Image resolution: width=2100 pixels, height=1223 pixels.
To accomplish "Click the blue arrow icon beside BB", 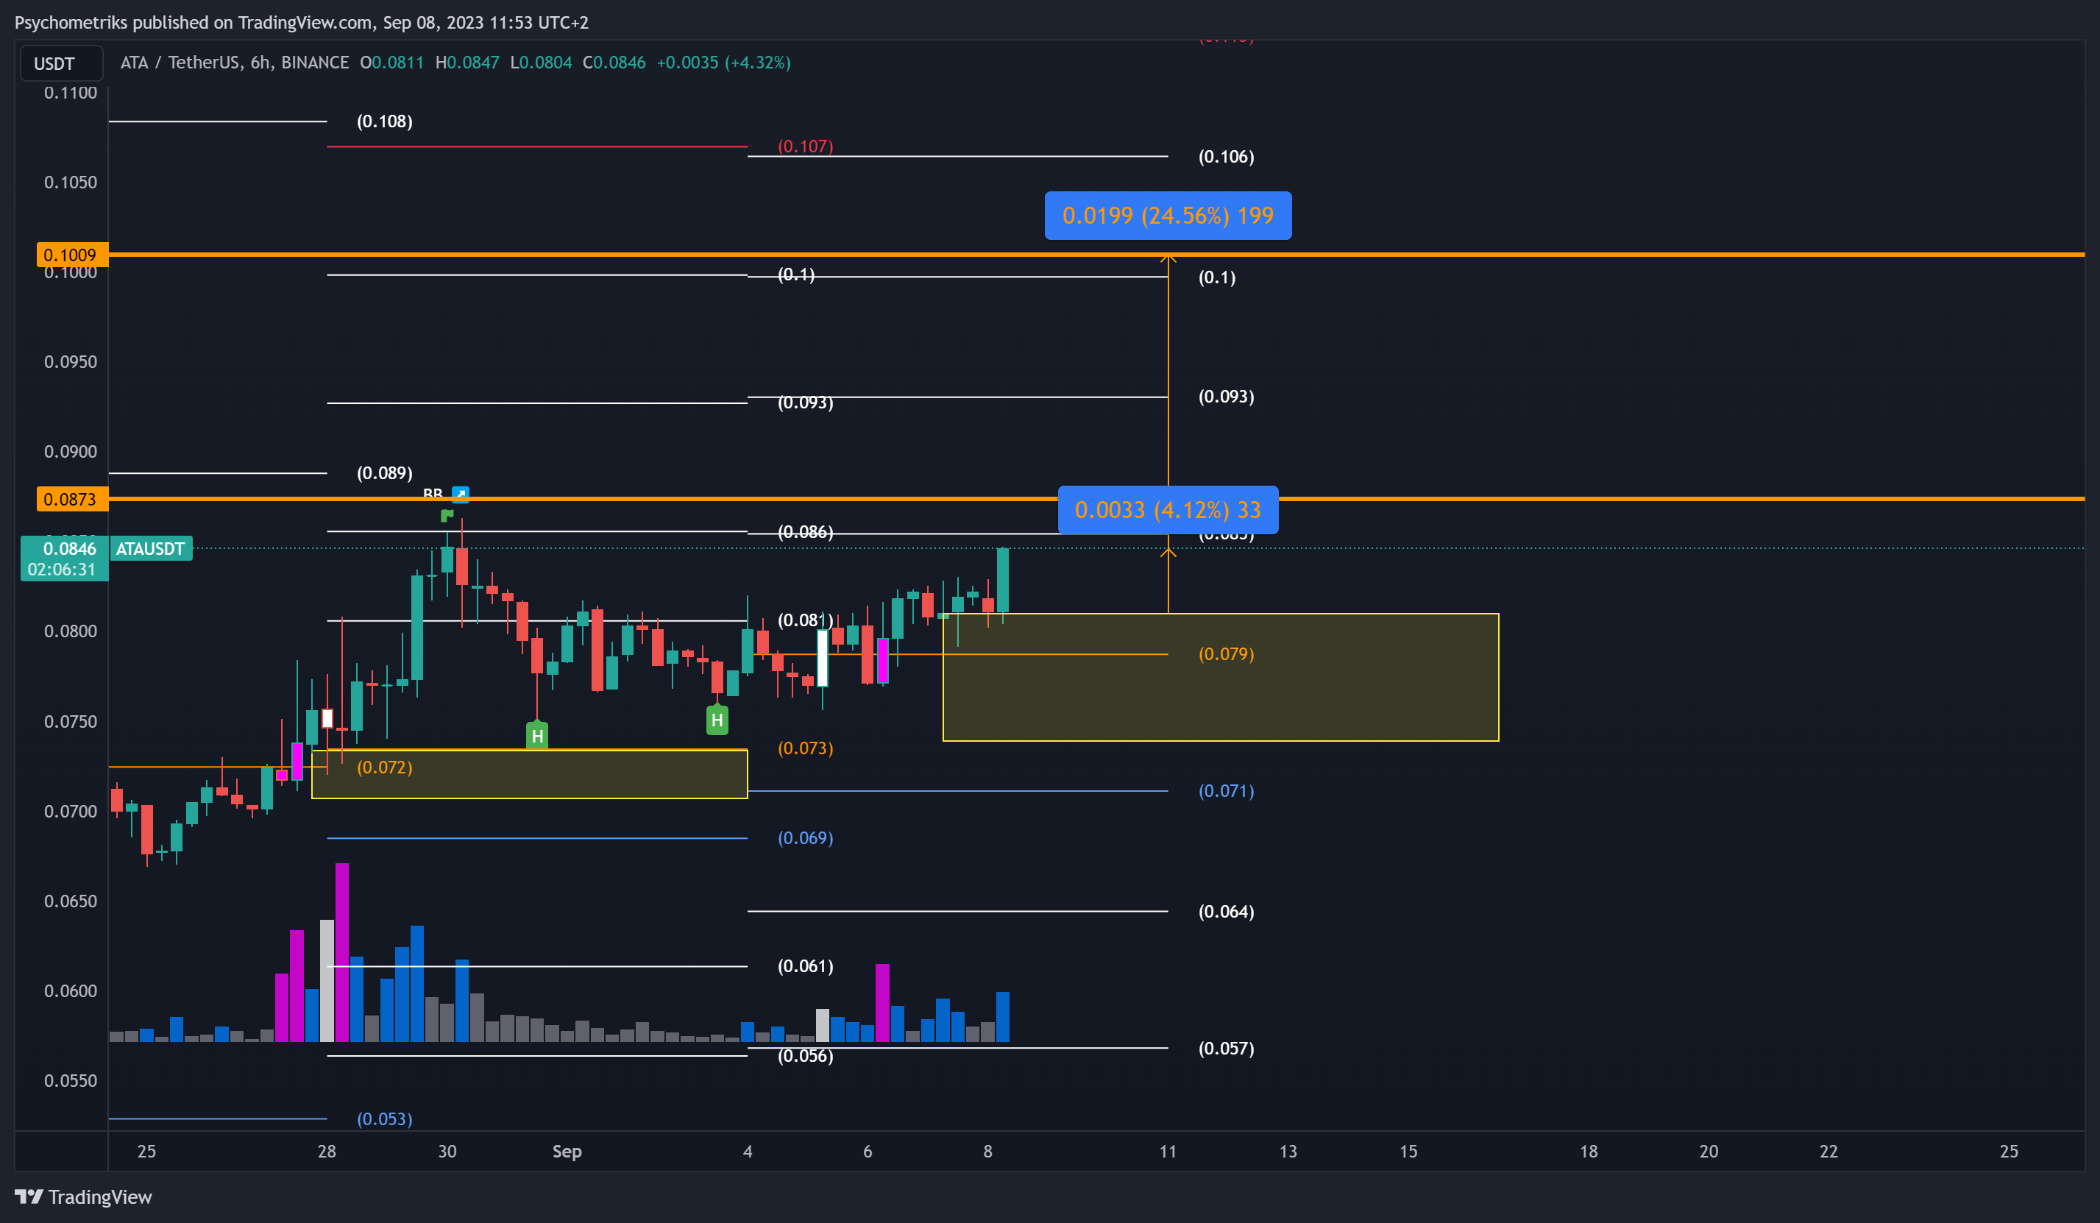I will 460,494.
